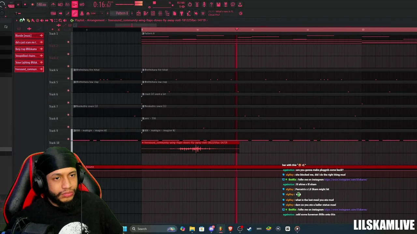Click the render audio export icon
417x234 pixels.
point(225,5)
